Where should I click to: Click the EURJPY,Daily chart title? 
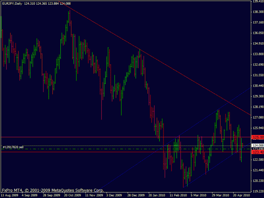[x=12, y=3]
